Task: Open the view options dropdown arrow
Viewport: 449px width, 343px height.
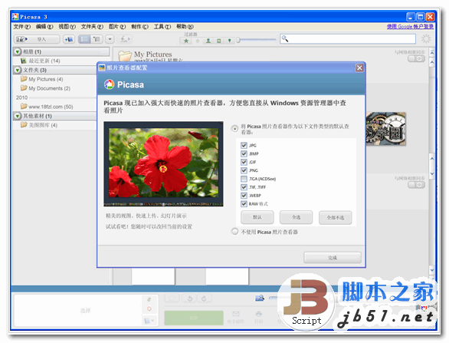Action: (x=110, y=39)
